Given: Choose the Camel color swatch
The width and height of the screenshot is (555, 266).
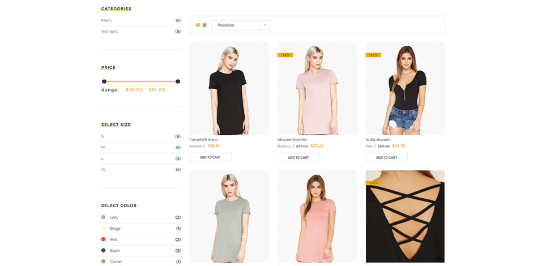Looking at the screenshot, I should coord(103,261).
